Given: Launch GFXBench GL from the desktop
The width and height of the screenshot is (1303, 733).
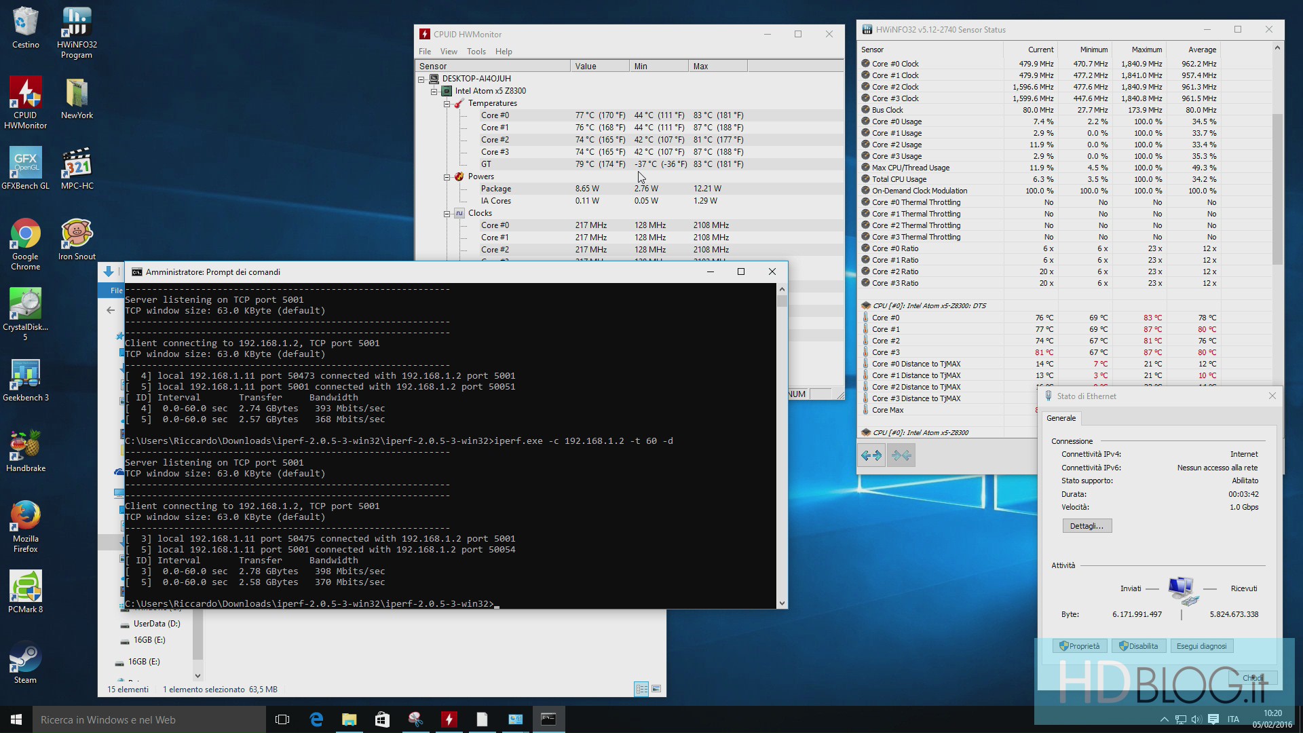Looking at the screenshot, I should pyautogui.click(x=25, y=168).
